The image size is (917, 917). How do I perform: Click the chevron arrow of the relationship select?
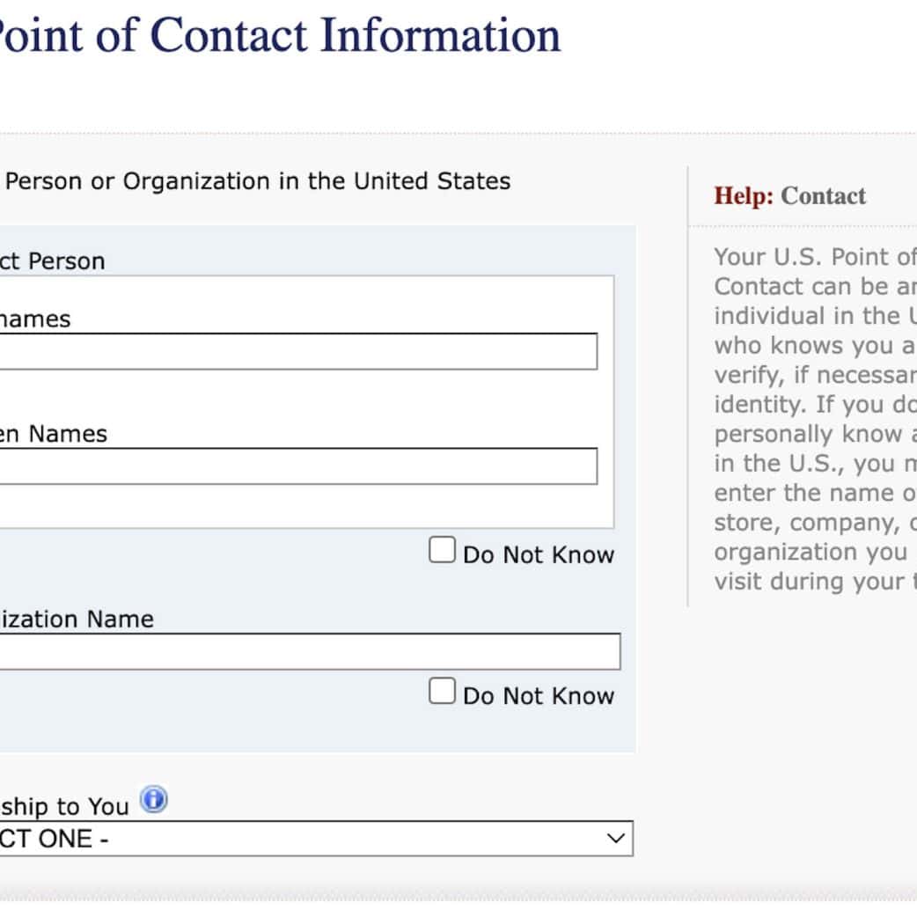(x=616, y=839)
